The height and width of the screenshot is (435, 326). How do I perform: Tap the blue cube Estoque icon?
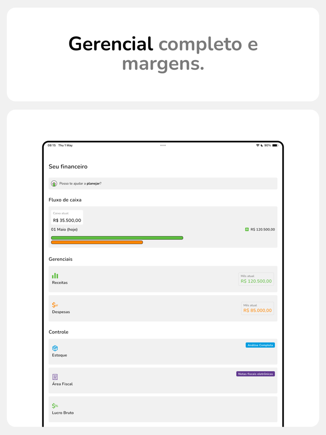coord(56,347)
